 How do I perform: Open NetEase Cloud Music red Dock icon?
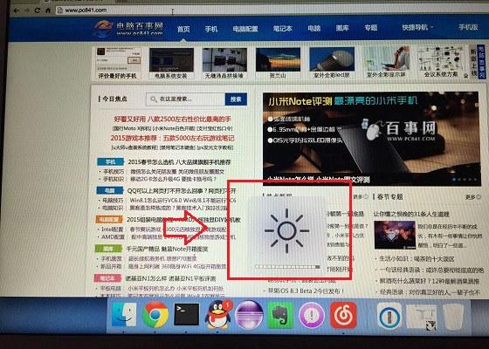click(x=343, y=315)
